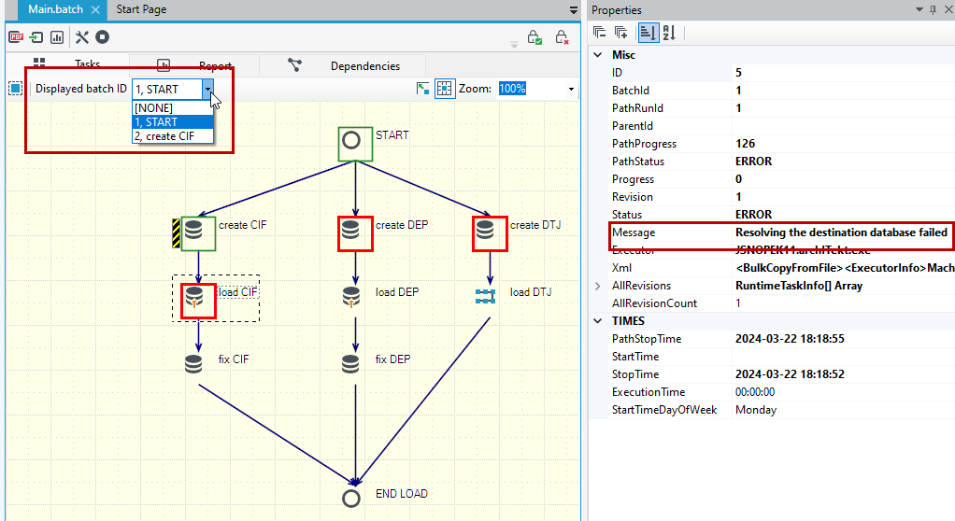This screenshot has width=955, height=521.
Task: Open the bar chart report toolbar icon
Action: (57, 37)
